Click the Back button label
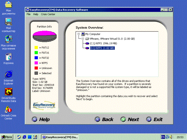This screenshot has height=140, width=187. point(108,119)
